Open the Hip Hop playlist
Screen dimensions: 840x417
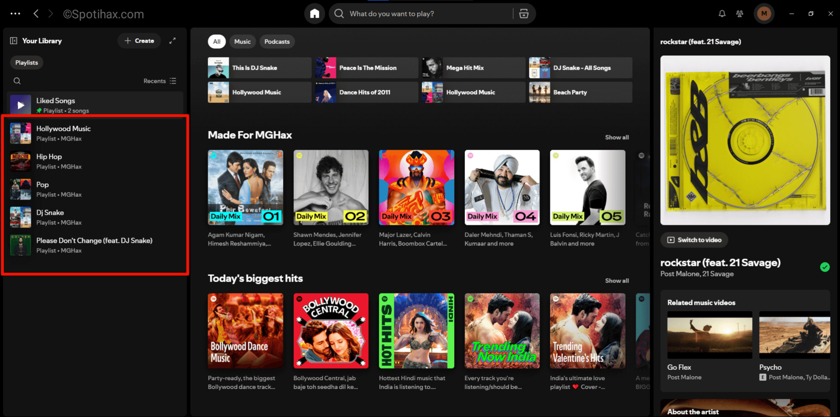click(95, 161)
